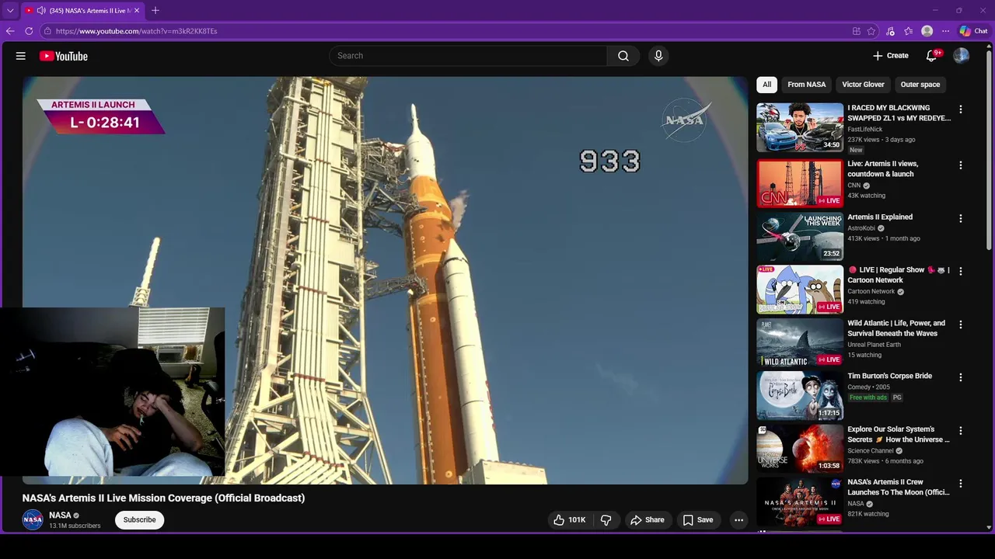The image size is (995, 559).
Task: View site information lock icon
Action: tap(47, 31)
